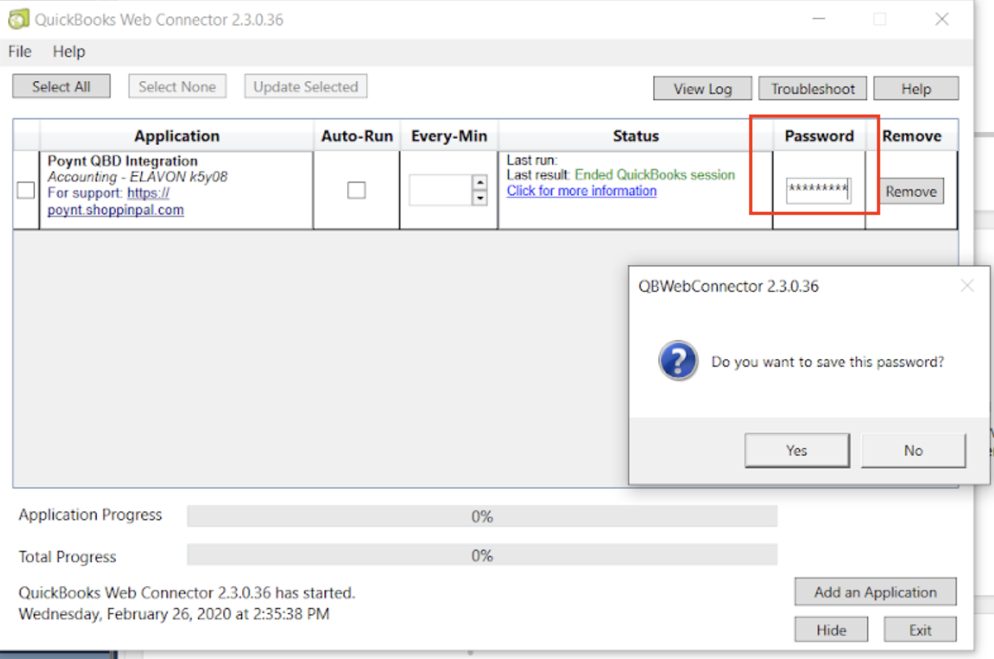Click the Select All button
The width and height of the screenshot is (994, 659).
point(61,86)
